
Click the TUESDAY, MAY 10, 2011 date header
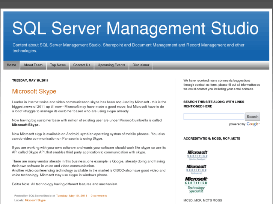[30, 80]
